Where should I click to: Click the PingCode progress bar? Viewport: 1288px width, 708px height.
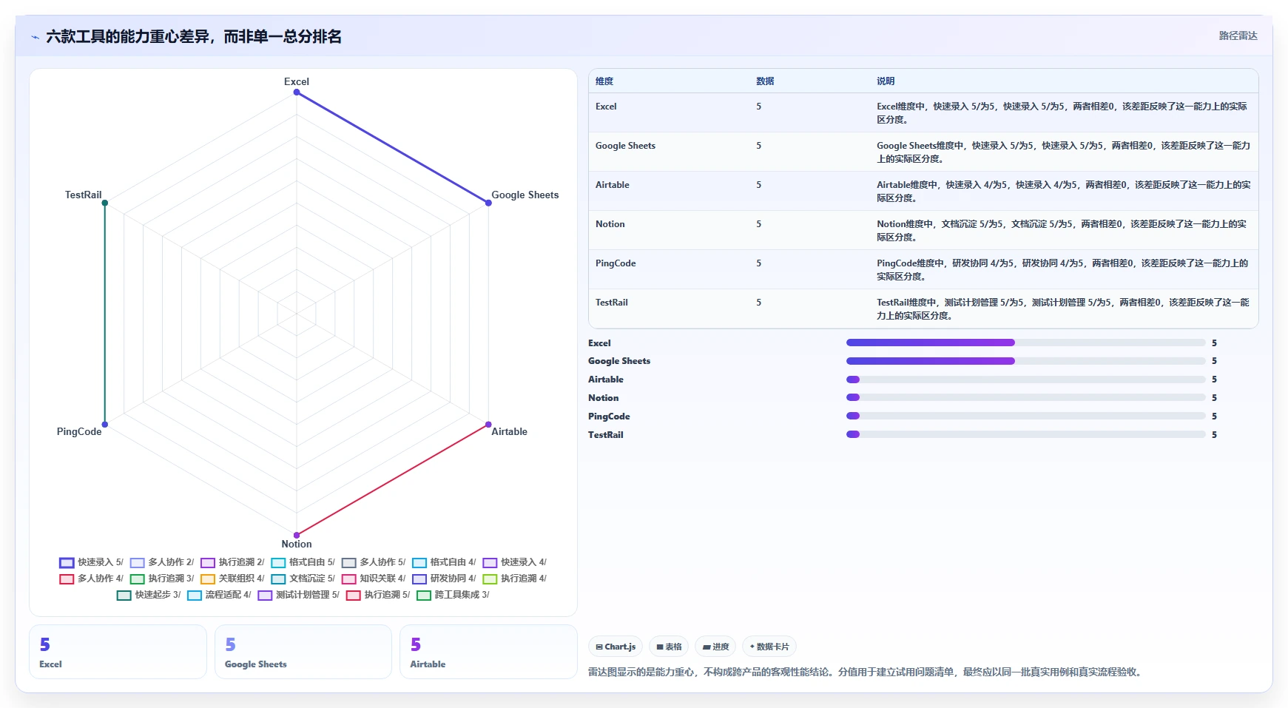point(1026,416)
